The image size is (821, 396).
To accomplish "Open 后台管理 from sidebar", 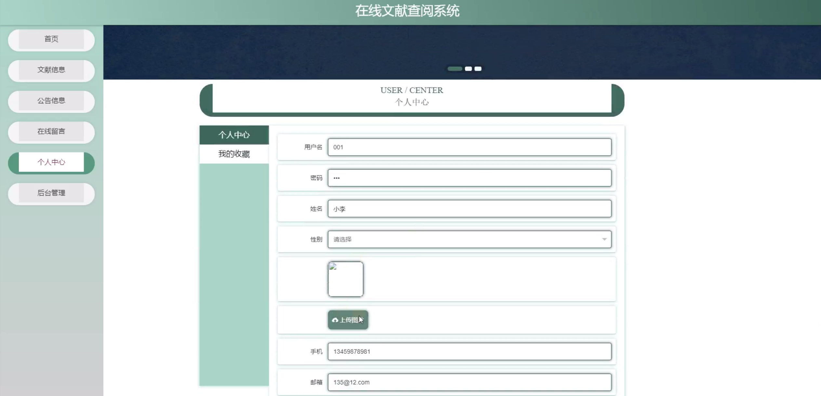I will coord(51,193).
